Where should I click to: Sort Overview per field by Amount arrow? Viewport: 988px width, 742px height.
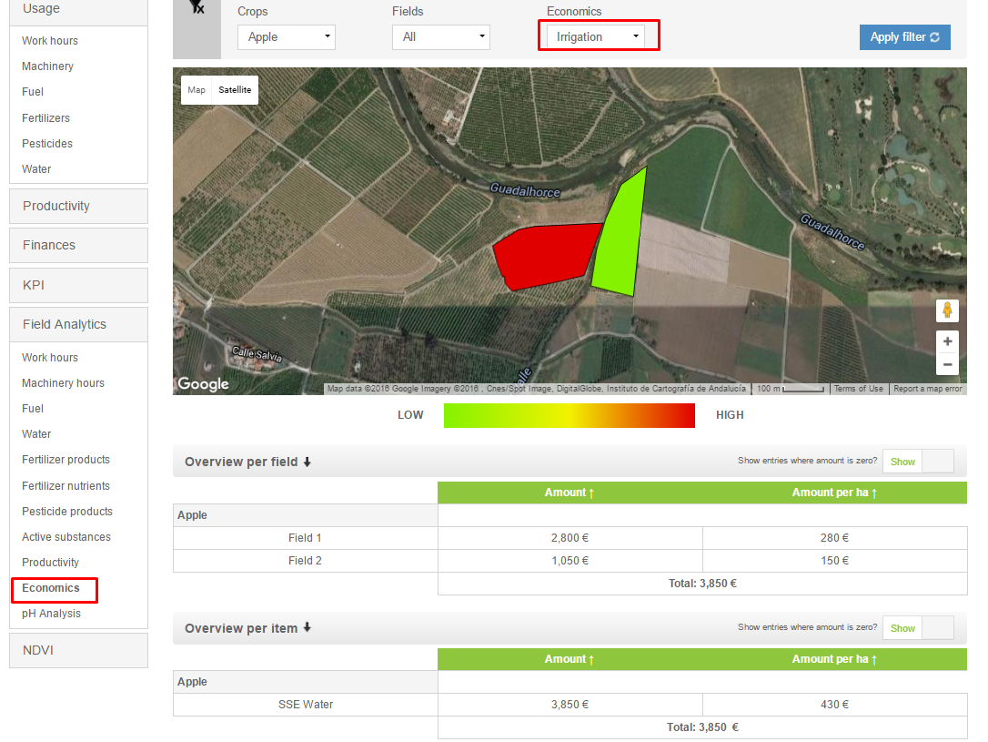pos(591,493)
